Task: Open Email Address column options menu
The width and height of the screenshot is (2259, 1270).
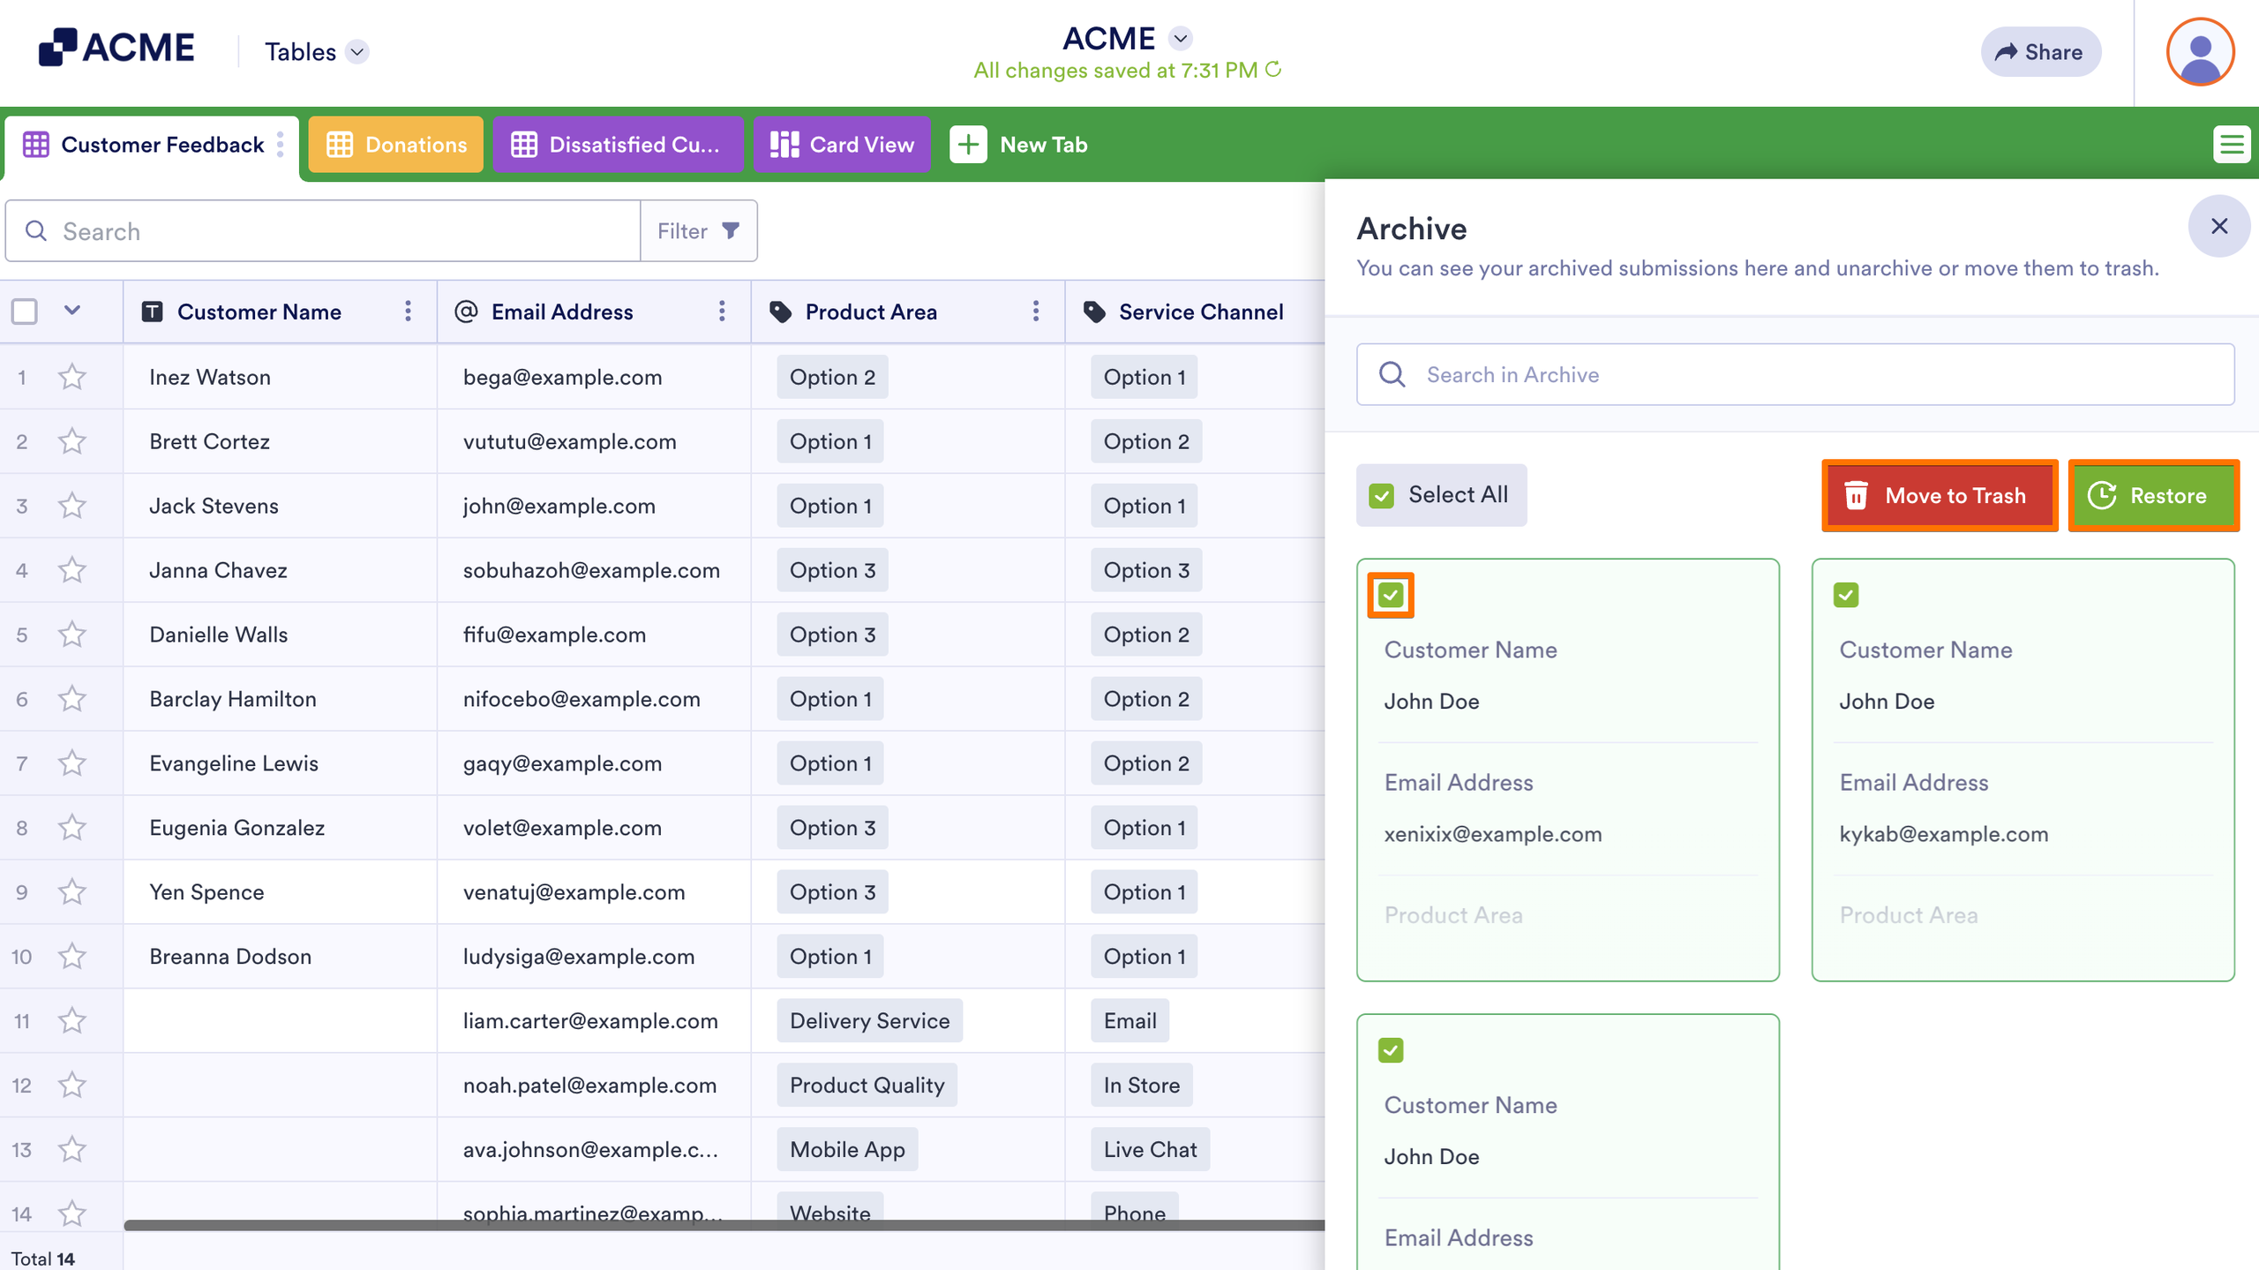Action: click(x=722, y=312)
